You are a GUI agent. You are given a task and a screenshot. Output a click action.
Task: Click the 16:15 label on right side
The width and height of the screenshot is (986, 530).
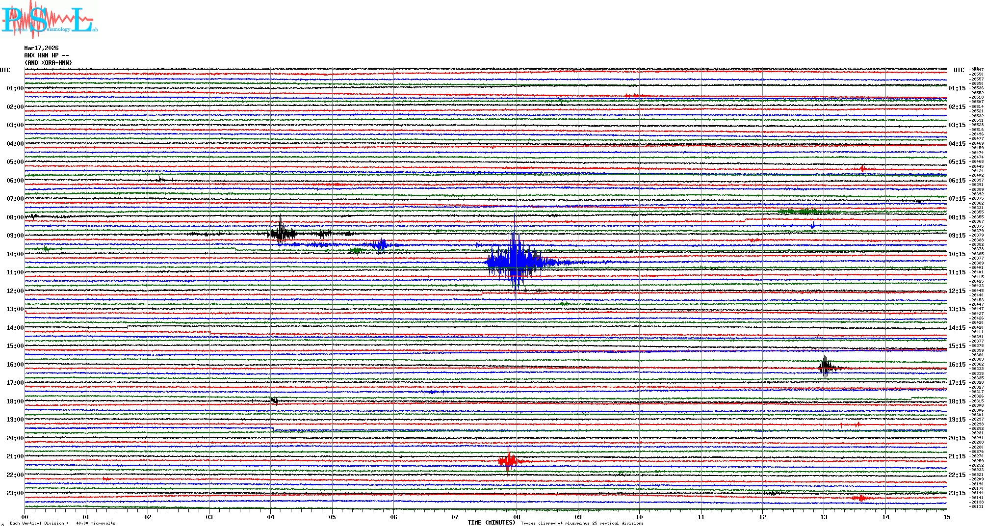click(x=957, y=365)
